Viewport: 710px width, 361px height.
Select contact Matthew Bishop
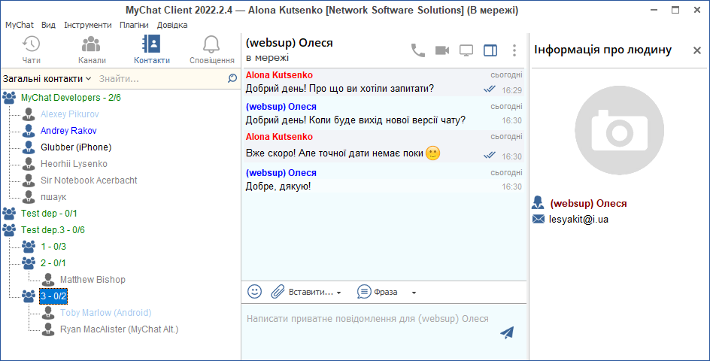(x=93, y=280)
